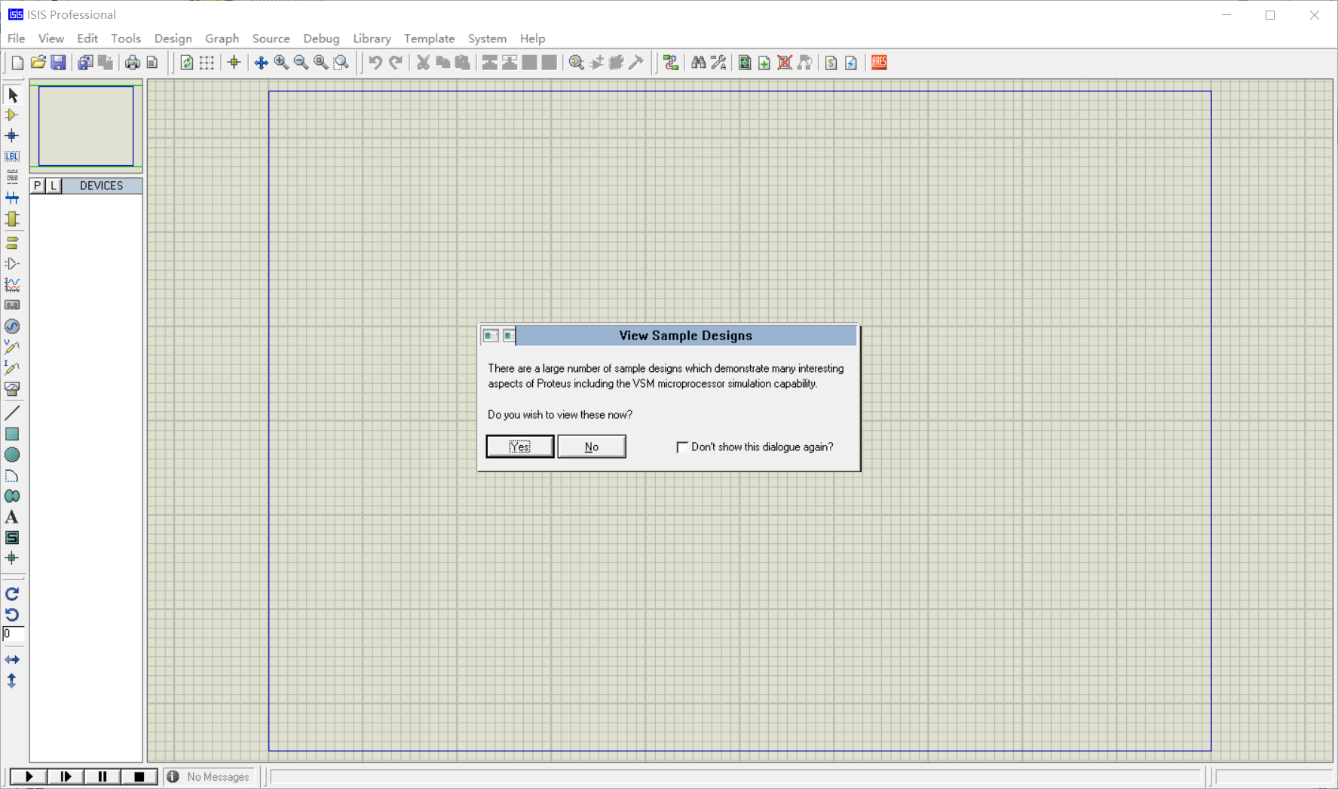The image size is (1338, 789).
Task: Open the Debug menu
Action: click(x=321, y=38)
